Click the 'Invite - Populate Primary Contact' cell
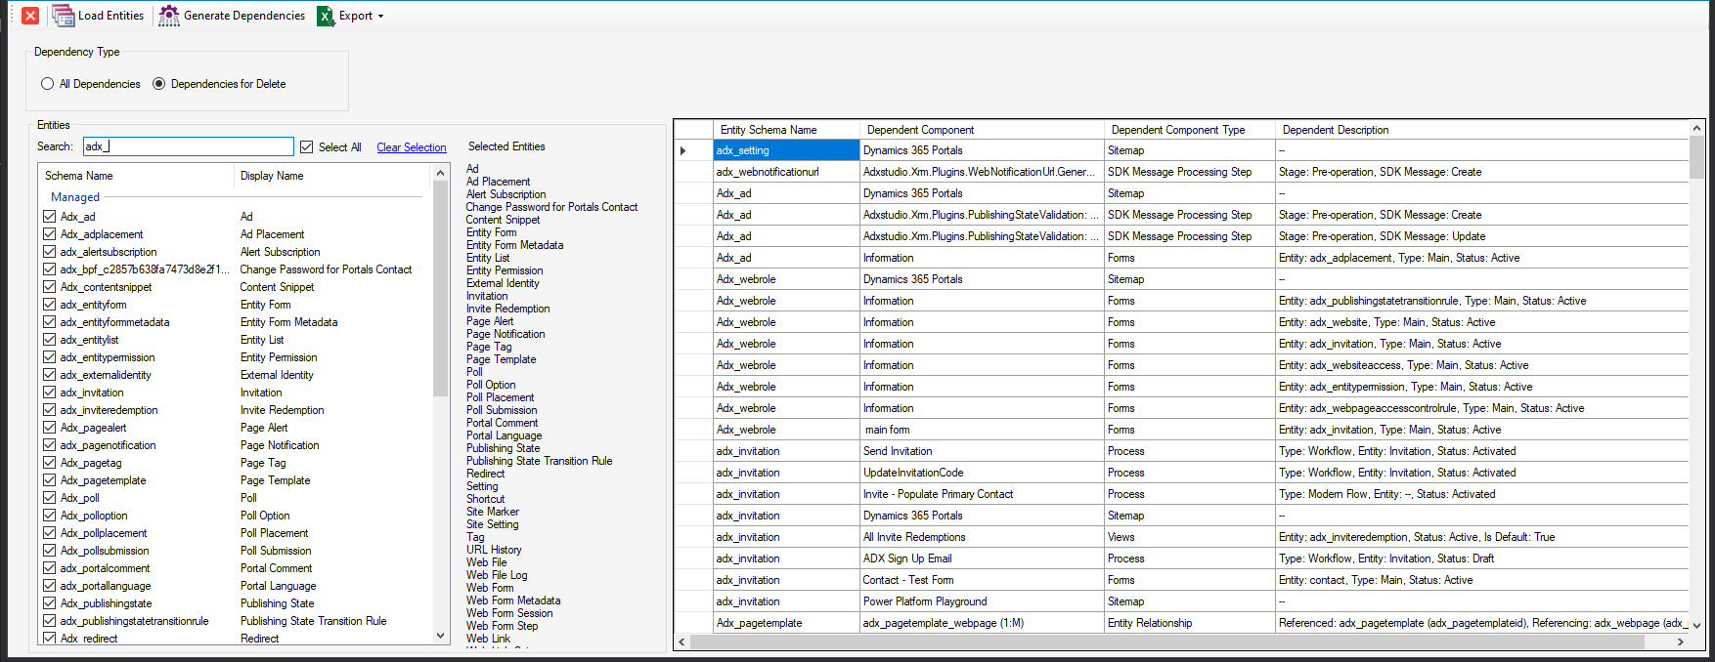The image size is (1715, 662). click(x=982, y=494)
